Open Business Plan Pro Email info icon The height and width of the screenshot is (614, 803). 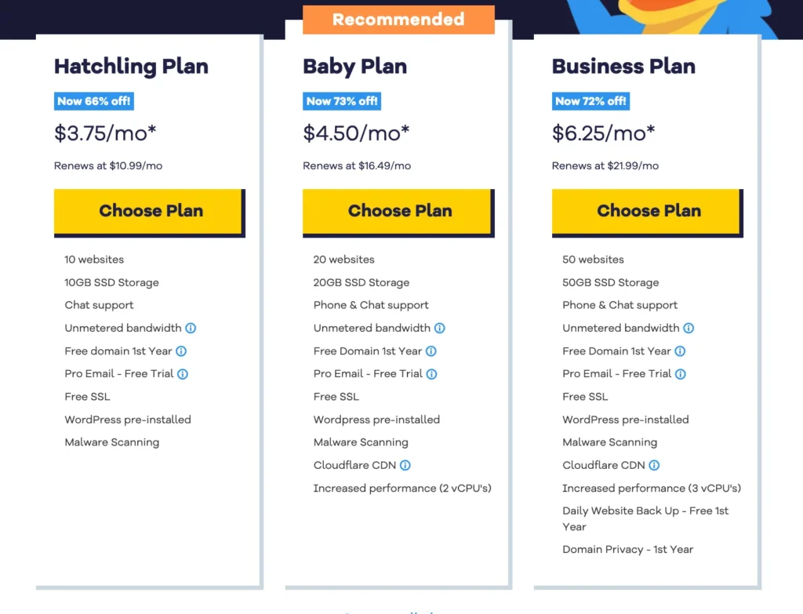tap(681, 374)
